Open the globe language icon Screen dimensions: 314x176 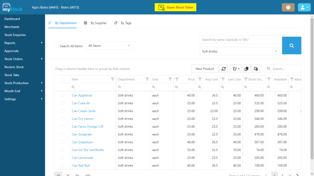(x=288, y=7)
